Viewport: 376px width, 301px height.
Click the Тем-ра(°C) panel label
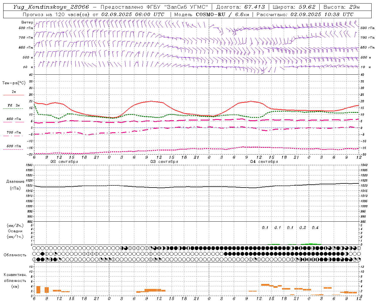coord(14,83)
